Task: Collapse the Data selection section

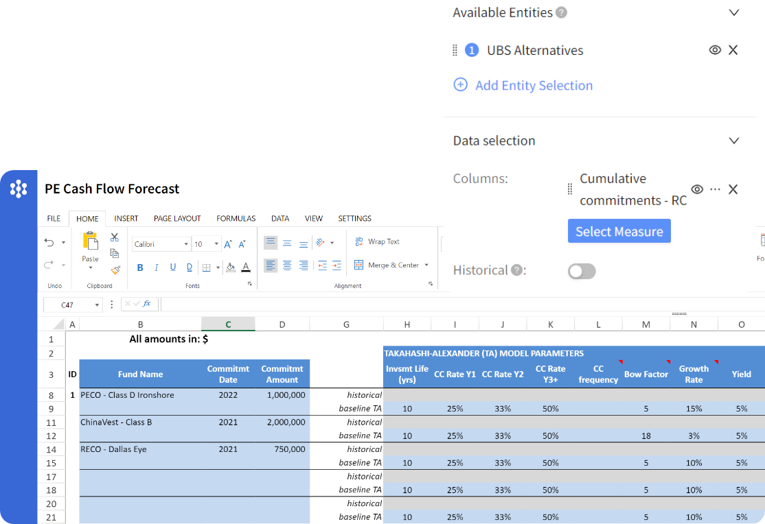Action: click(x=734, y=141)
